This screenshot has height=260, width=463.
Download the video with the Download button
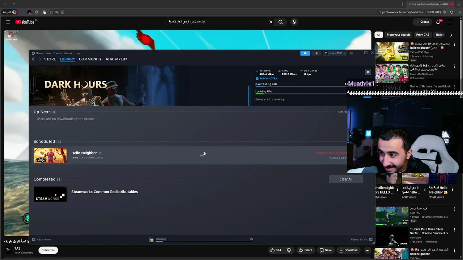348,250
